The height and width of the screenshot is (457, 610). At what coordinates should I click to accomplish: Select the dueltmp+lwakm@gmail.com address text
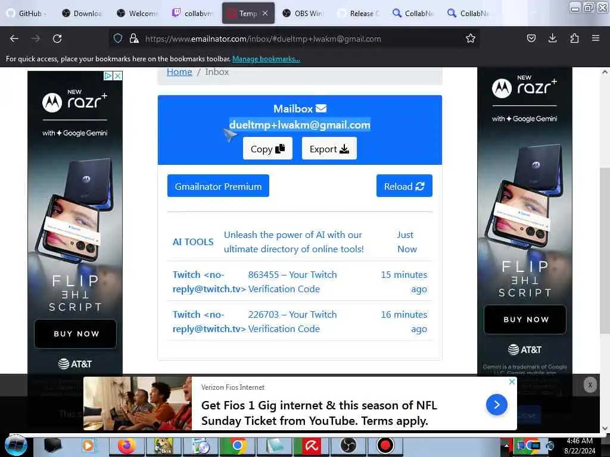point(300,125)
